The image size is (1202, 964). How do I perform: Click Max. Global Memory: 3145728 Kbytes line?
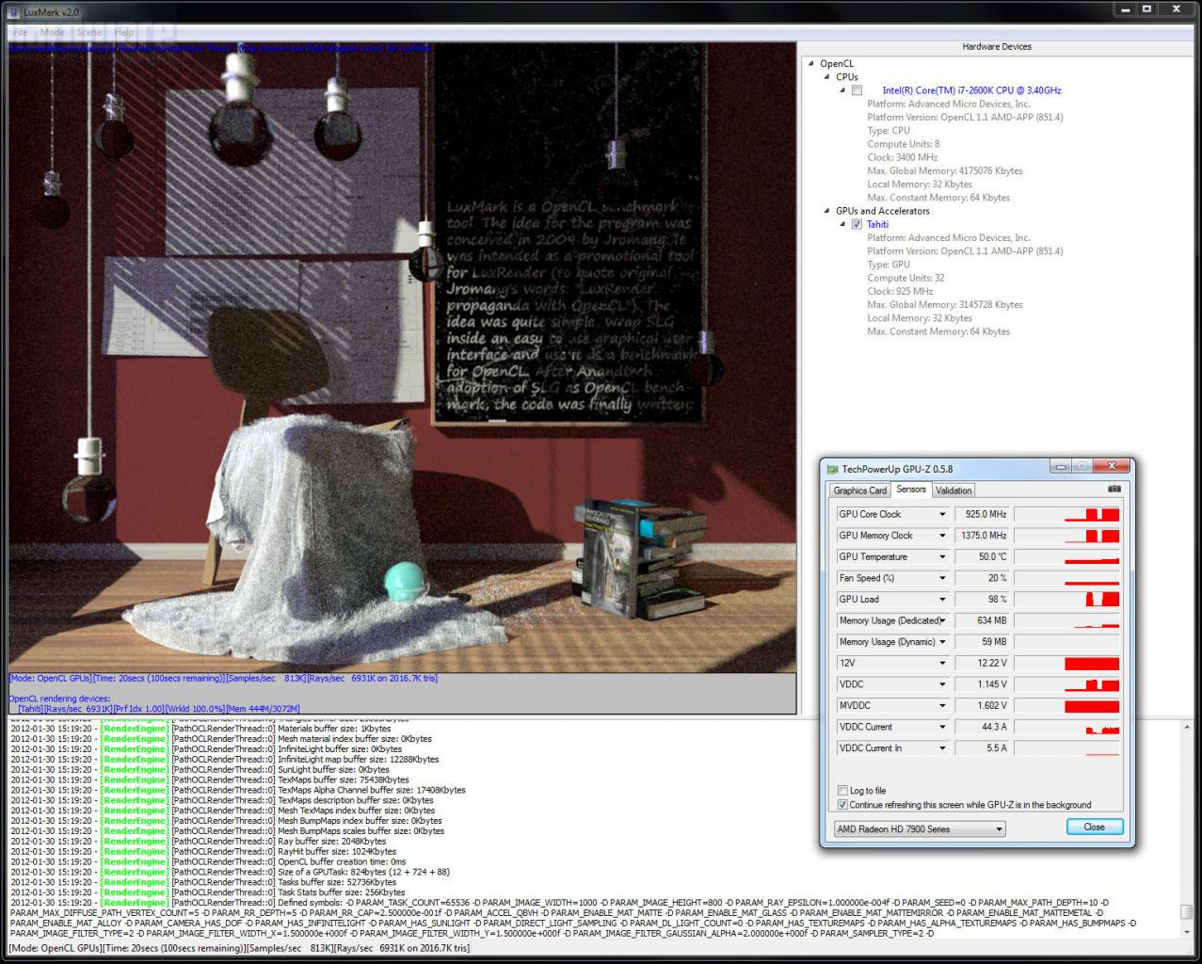945,304
